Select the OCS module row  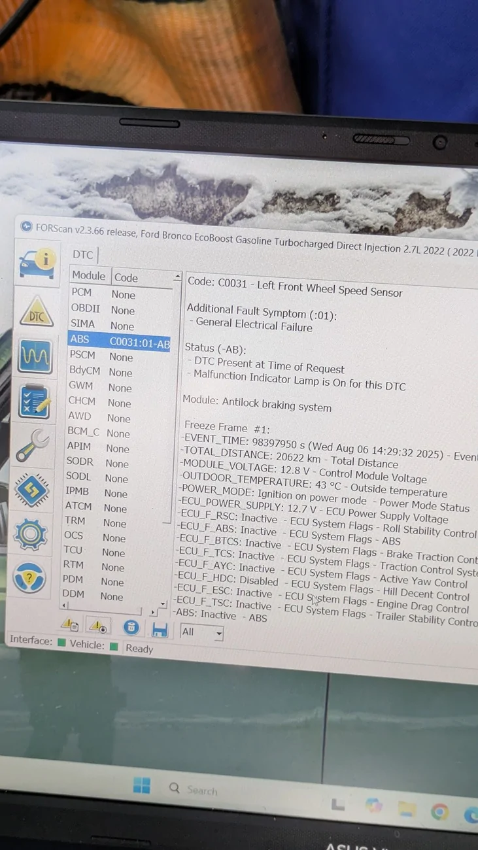[x=112, y=536]
